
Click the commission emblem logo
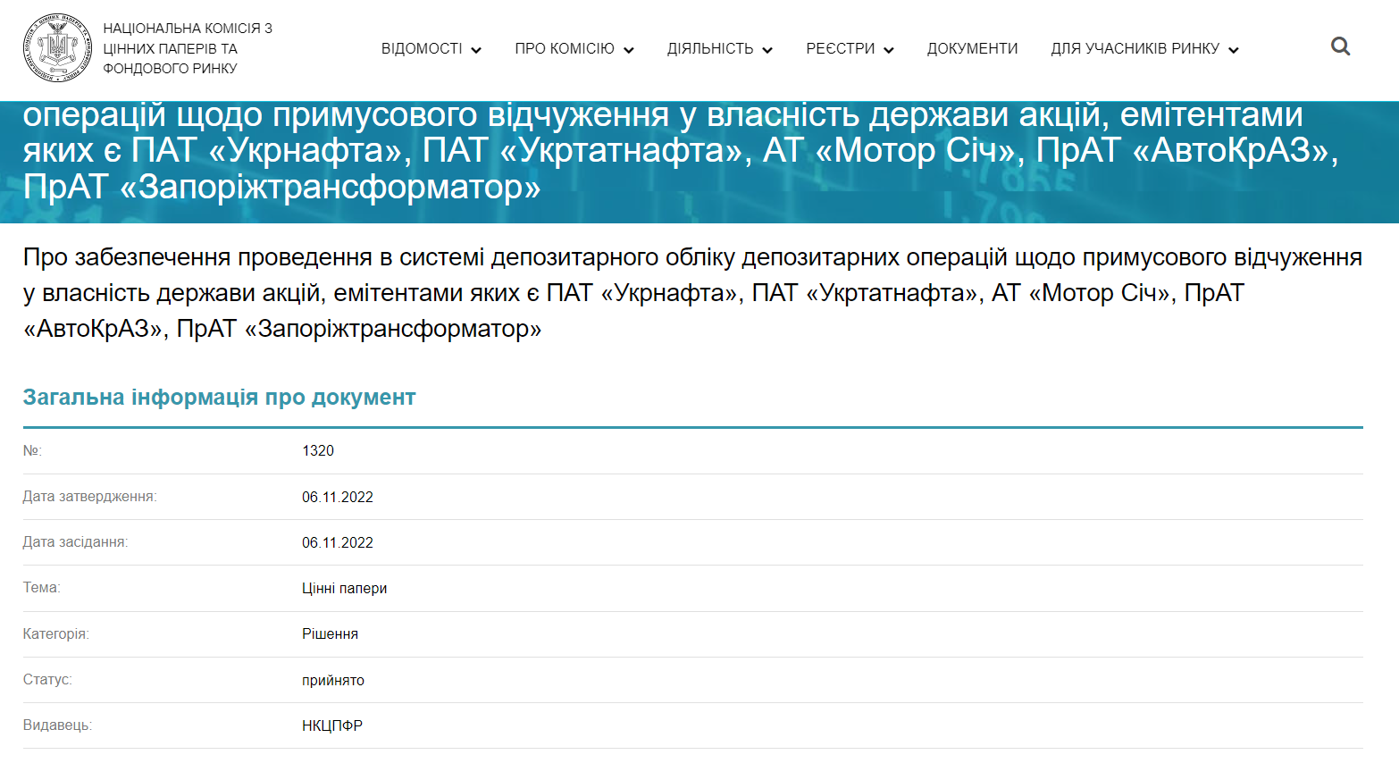tap(57, 48)
